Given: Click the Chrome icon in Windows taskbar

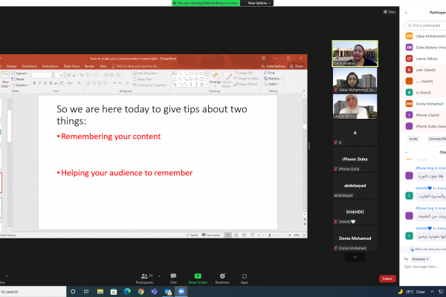Looking at the screenshot, I should click(x=140, y=292).
